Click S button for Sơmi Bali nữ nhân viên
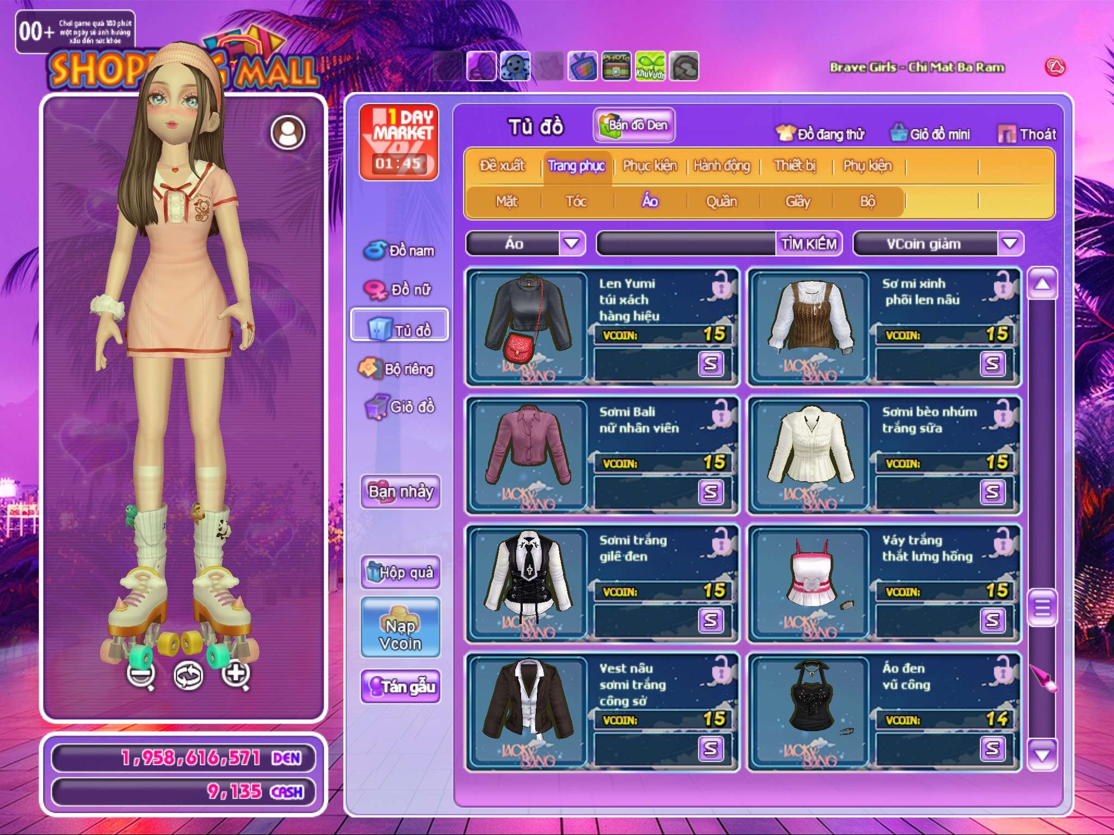 (711, 492)
